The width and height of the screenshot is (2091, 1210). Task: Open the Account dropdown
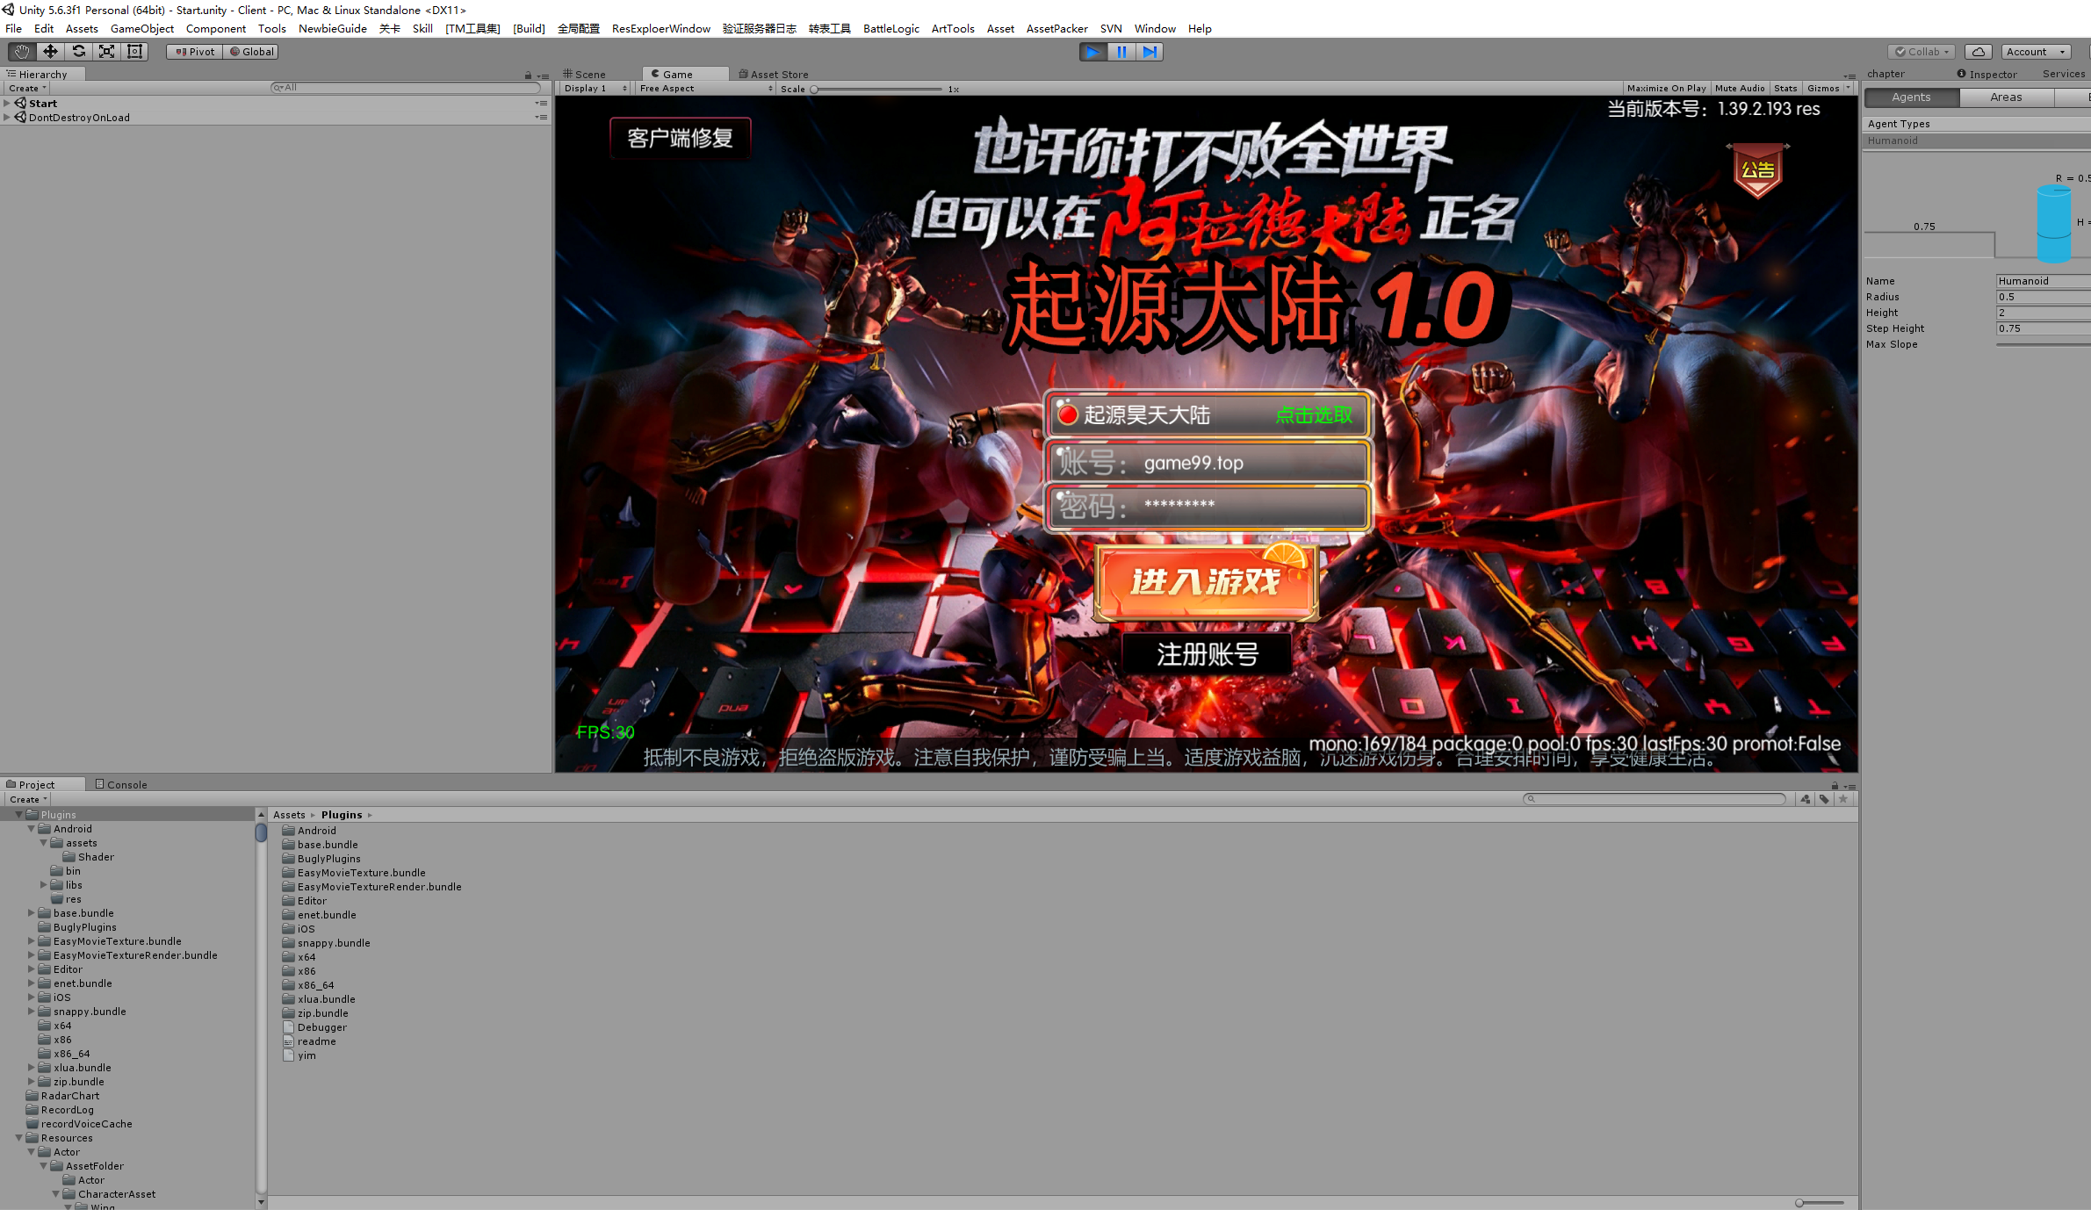pos(2035,52)
